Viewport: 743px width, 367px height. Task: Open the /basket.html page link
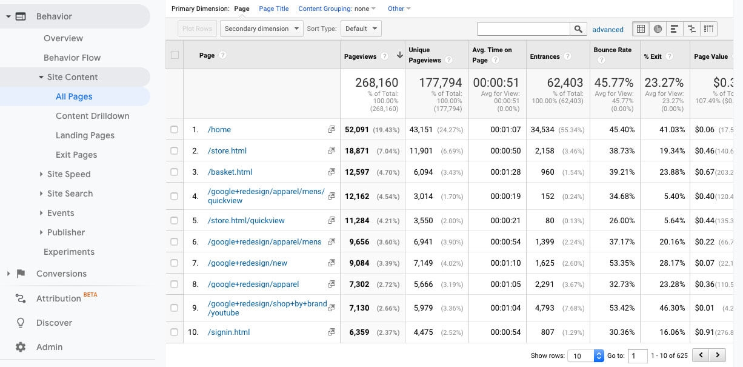click(230, 172)
